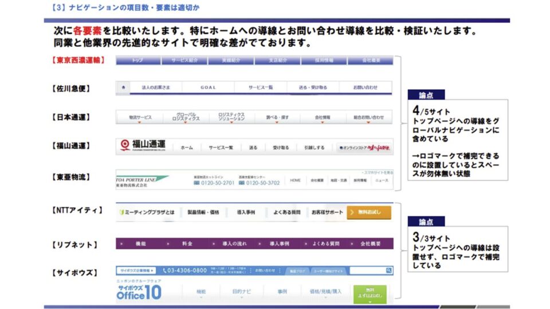Viewport: 550px width, 309px height.
Task: Click 受け取る in Fukuyama nav
Action: pyautogui.click(x=281, y=148)
